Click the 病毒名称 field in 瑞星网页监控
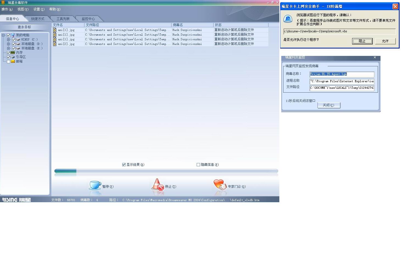Image resolution: width=412 pixels, height=274 pixels. coord(342,74)
